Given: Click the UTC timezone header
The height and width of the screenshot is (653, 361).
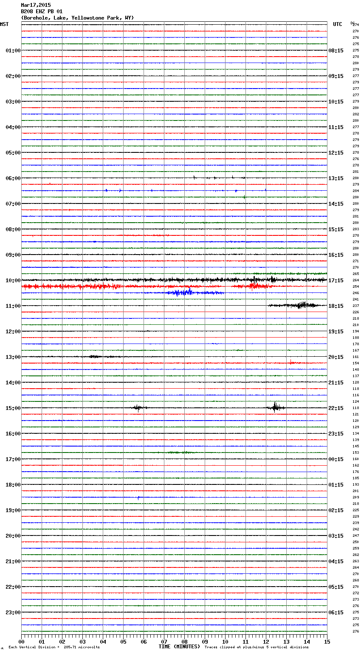Looking at the screenshot, I should [338, 24].
